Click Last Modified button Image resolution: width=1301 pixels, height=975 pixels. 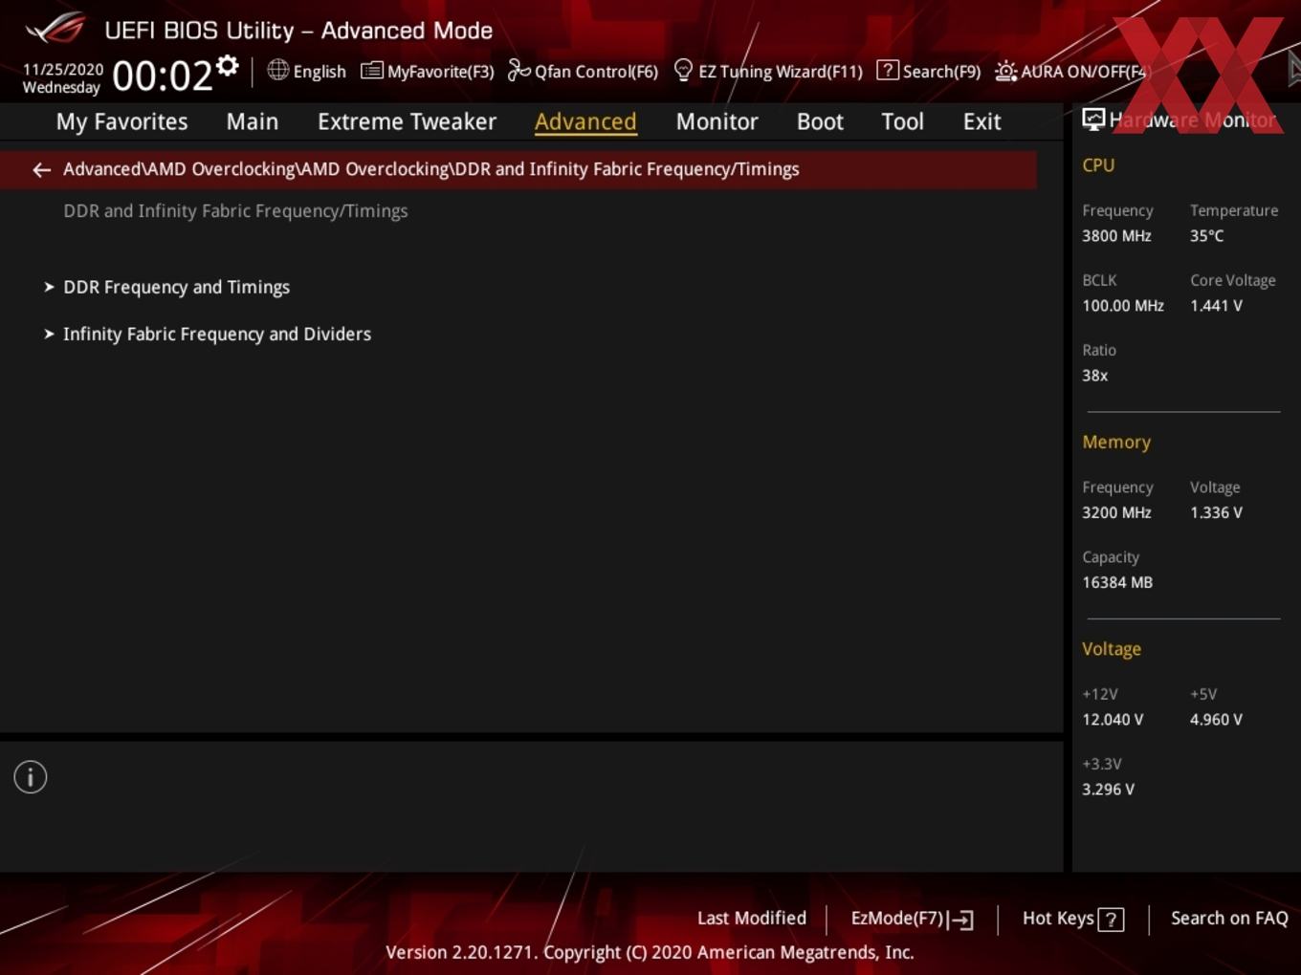click(752, 918)
